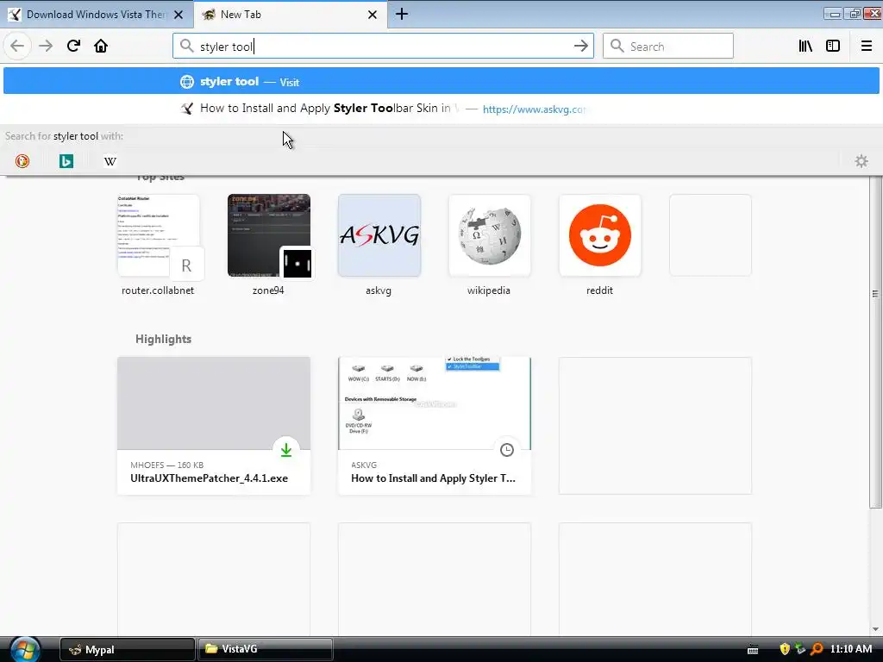Image resolution: width=883 pixels, height=662 pixels.
Task: Click the magnifier tray icon
Action: coord(817,649)
